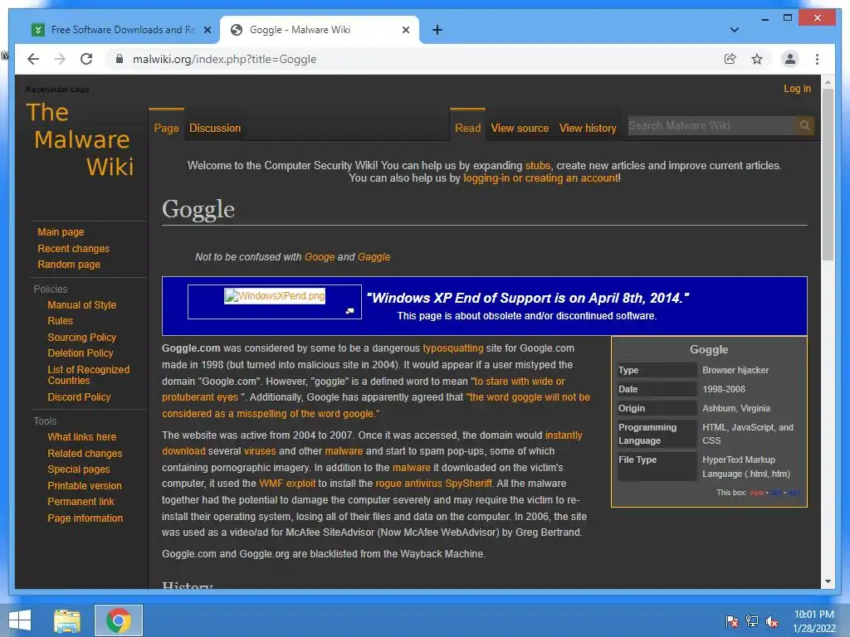This screenshot has height=637, width=850.
Task: Open the Googe article link
Action: (320, 257)
